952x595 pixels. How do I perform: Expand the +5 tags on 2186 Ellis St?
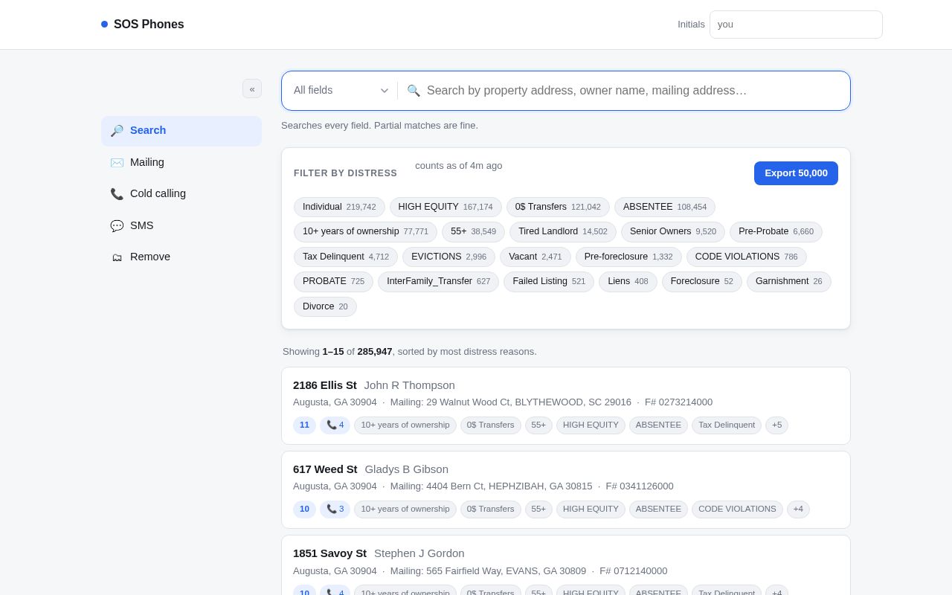(x=776, y=425)
